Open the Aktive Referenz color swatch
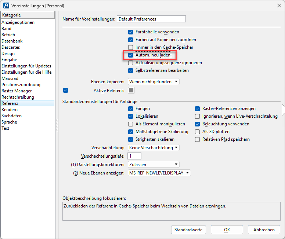 [x=131, y=91]
